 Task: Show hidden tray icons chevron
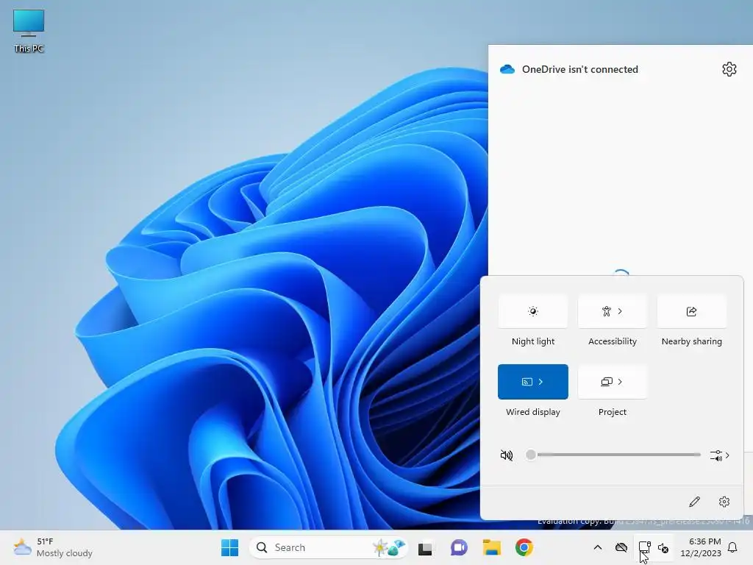click(597, 547)
